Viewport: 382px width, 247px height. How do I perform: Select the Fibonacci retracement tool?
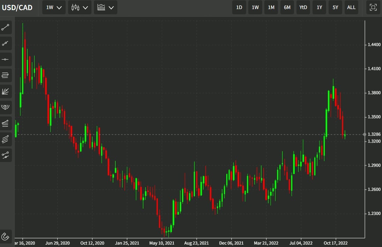(x=5, y=123)
